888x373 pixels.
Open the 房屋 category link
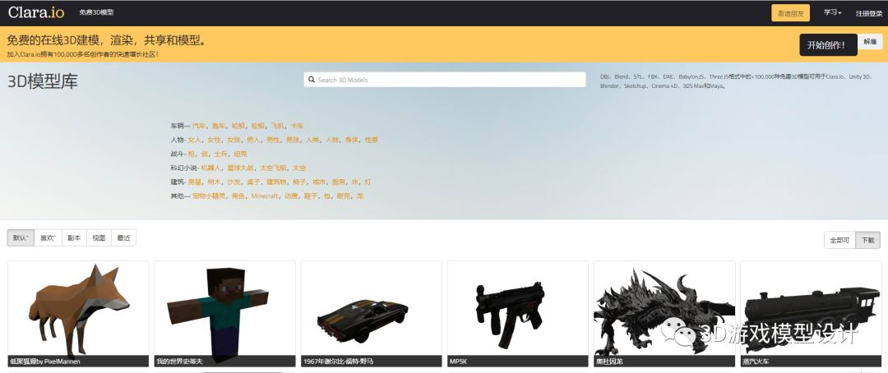pos(195,182)
